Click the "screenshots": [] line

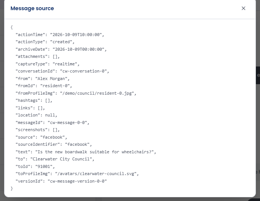[x=37, y=130]
